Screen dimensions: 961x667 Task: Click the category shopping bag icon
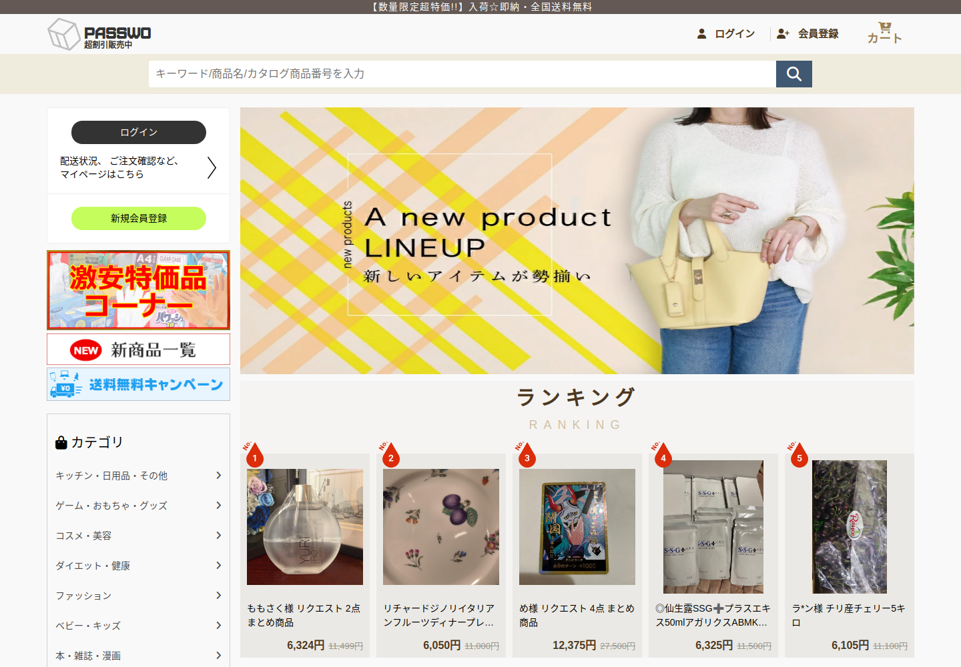(61, 442)
